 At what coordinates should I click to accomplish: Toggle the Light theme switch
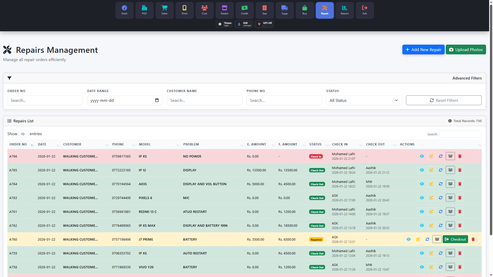[224, 24]
